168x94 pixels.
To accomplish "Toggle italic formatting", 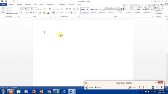I will click(x=24, y=13).
